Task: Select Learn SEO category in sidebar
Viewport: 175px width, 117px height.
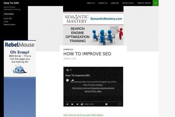Action: (x=8, y=18)
